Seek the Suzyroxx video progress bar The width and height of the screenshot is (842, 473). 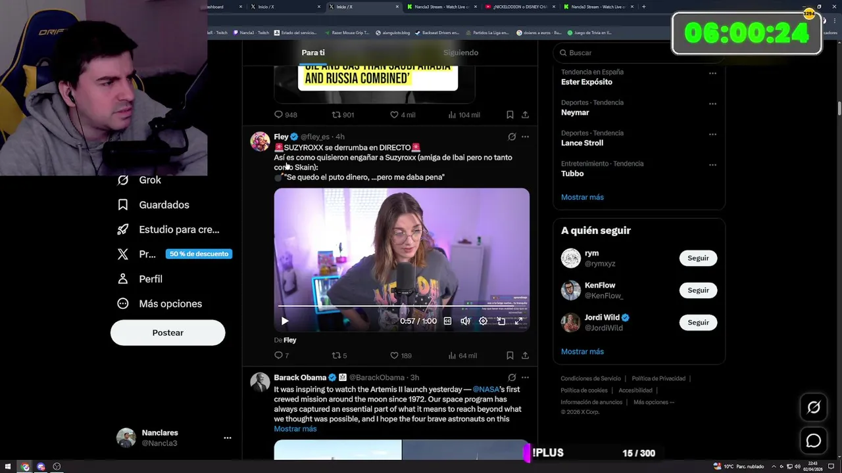[x=401, y=306]
